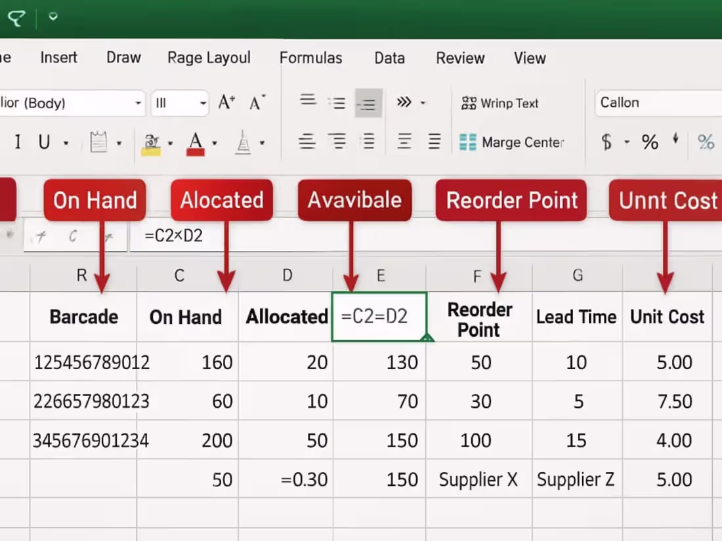Open underline style dropdown arrow
Image resolution: width=722 pixels, height=541 pixels.
tap(66, 143)
